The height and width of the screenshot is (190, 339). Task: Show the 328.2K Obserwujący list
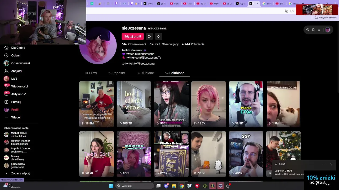pos(164,44)
